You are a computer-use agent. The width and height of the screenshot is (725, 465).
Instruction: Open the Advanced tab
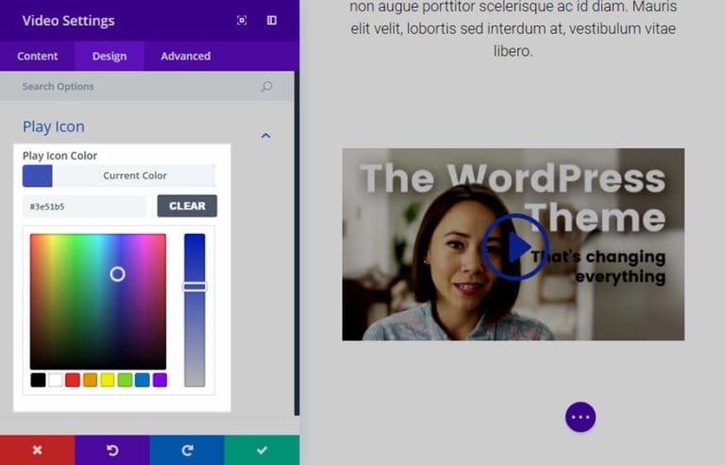(x=185, y=56)
